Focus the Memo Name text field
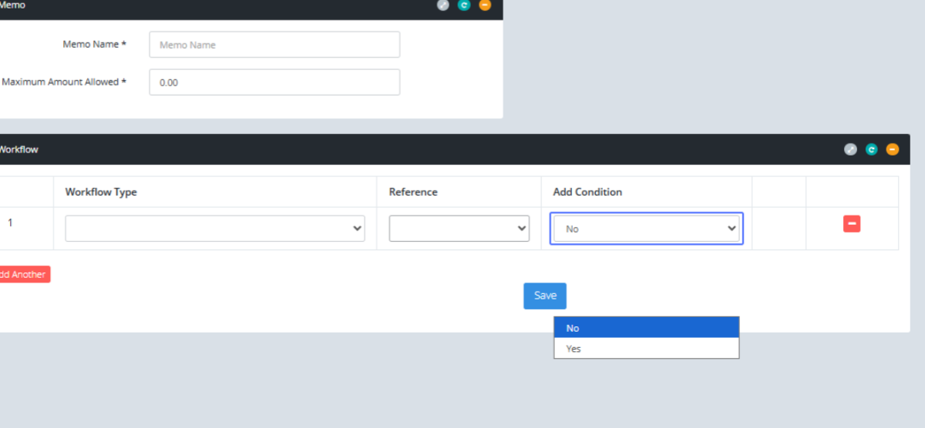925x428 pixels. (274, 45)
